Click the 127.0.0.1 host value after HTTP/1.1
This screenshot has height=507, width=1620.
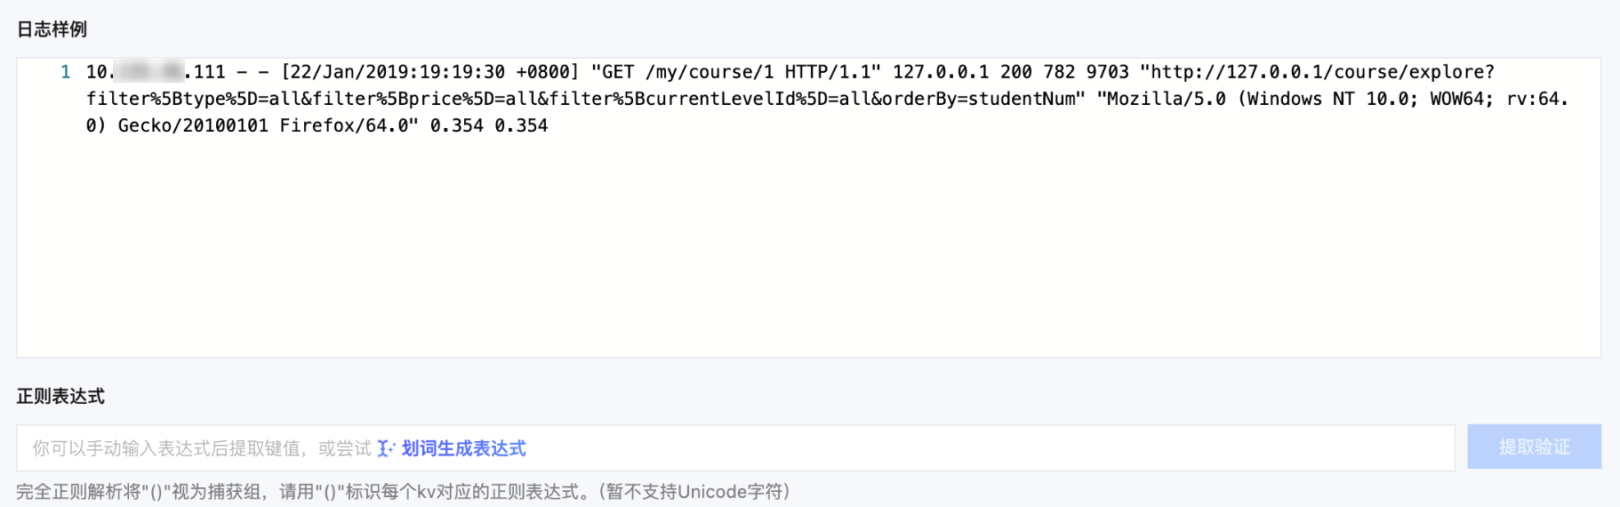(x=941, y=72)
